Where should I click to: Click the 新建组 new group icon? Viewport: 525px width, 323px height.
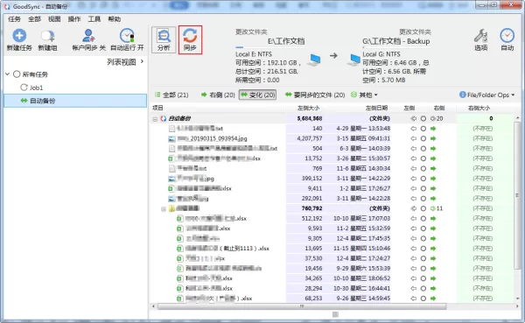(47, 36)
